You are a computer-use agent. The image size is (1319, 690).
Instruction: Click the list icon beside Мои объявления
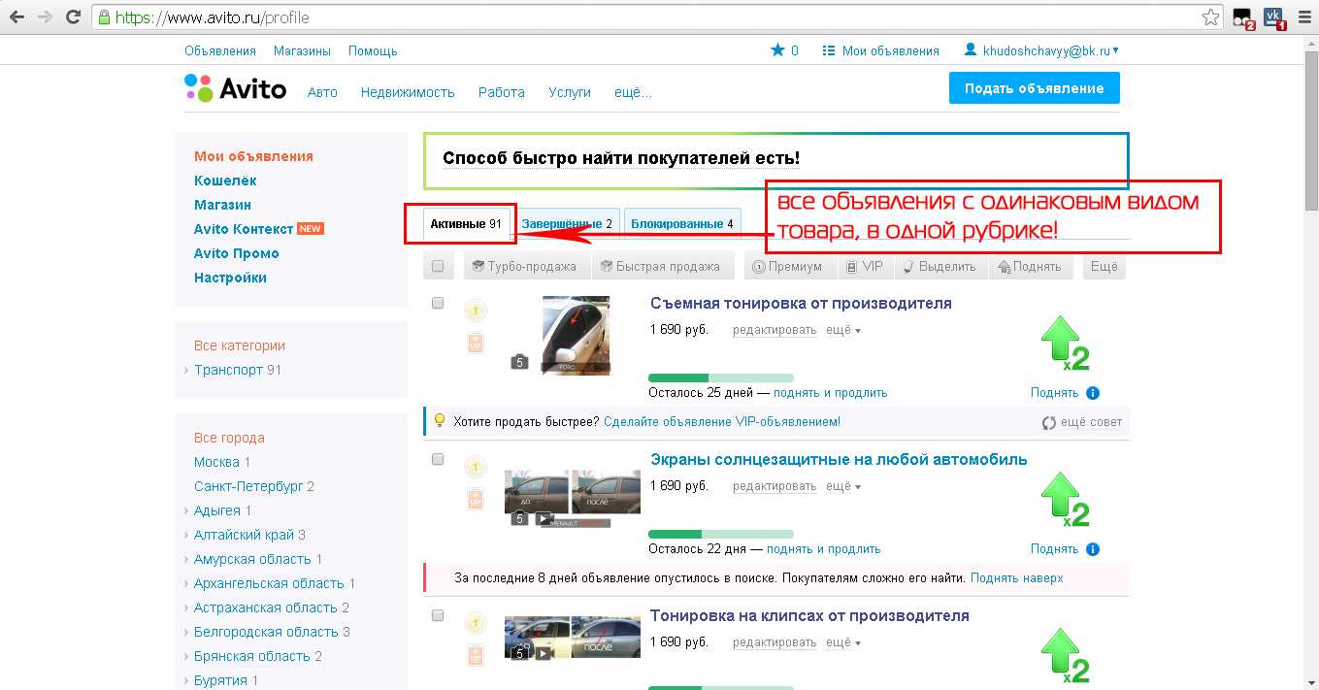[x=829, y=50]
